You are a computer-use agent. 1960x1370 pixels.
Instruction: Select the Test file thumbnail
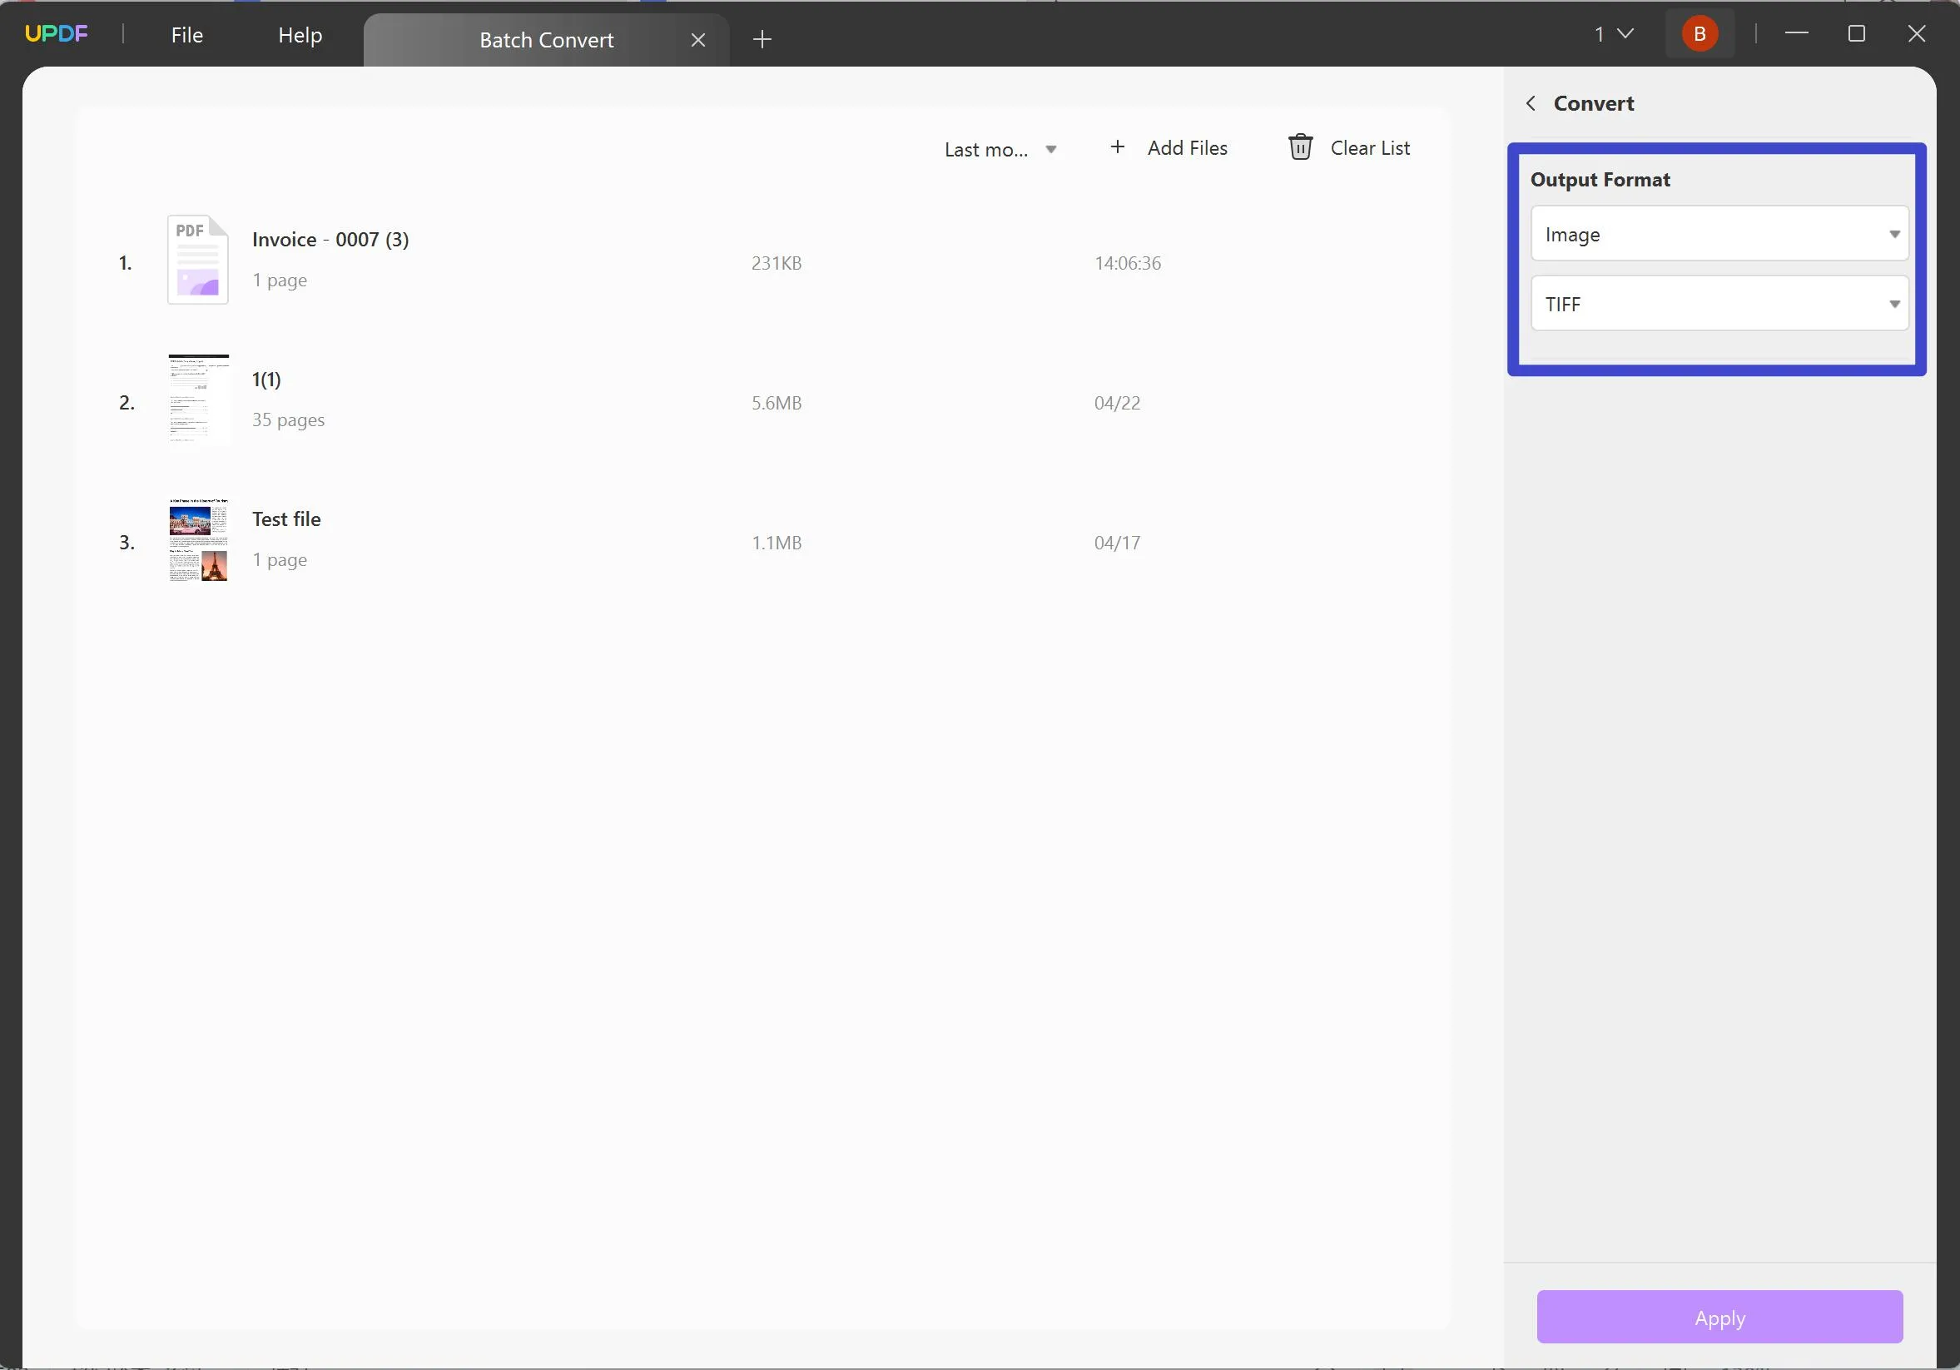click(199, 539)
